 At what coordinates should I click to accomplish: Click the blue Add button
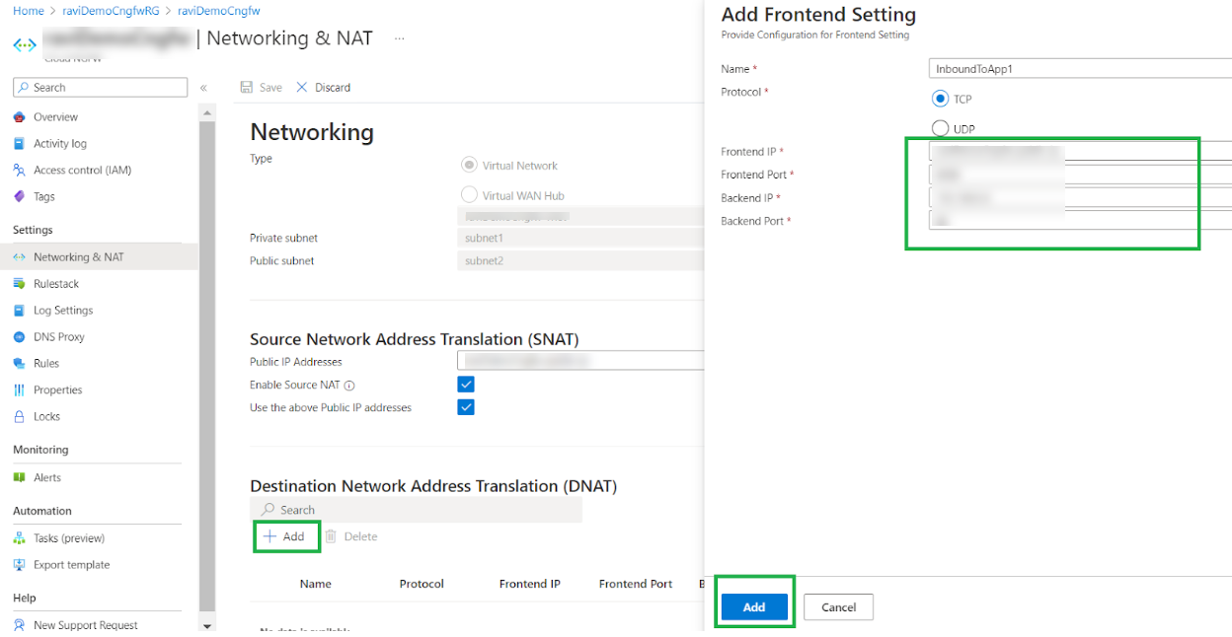754,607
